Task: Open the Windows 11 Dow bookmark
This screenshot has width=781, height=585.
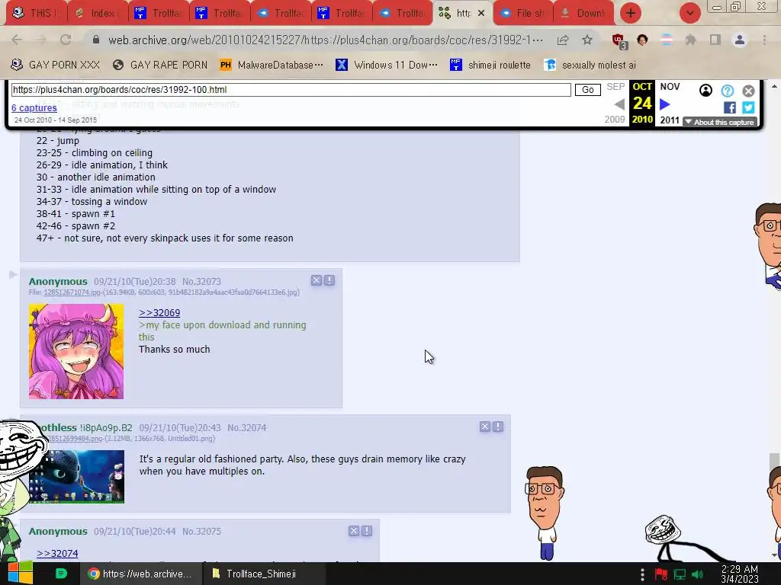Action: tap(387, 65)
